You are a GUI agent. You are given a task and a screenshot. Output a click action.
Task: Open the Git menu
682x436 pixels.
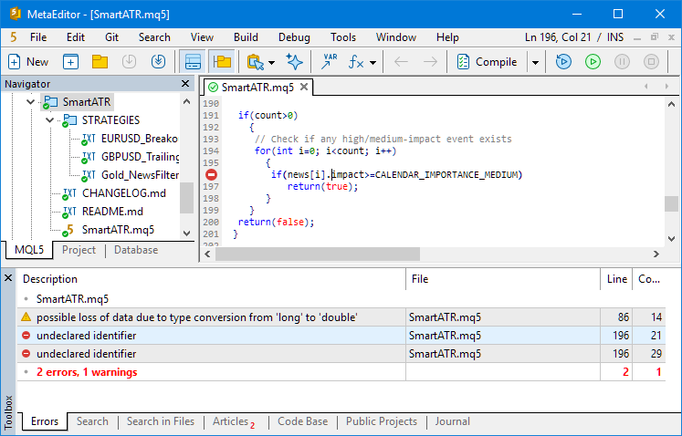click(111, 37)
